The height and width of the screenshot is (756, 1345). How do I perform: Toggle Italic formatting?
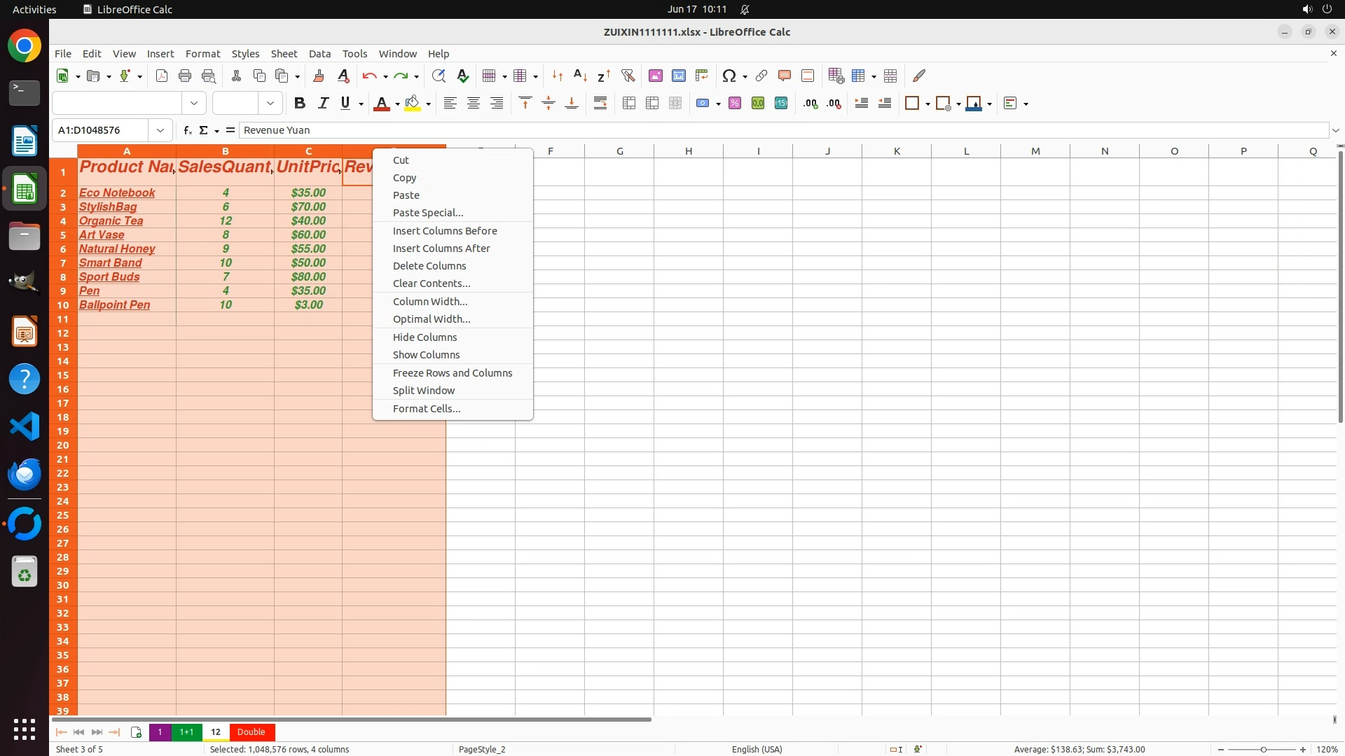[323, 104]
